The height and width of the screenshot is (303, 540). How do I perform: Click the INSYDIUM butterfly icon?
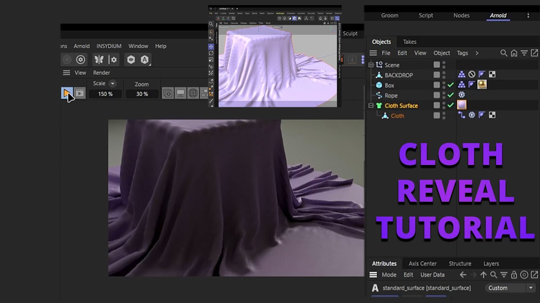(99, 60)
